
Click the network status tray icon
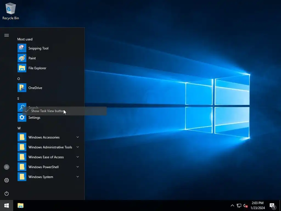click(x=239, y=206)
